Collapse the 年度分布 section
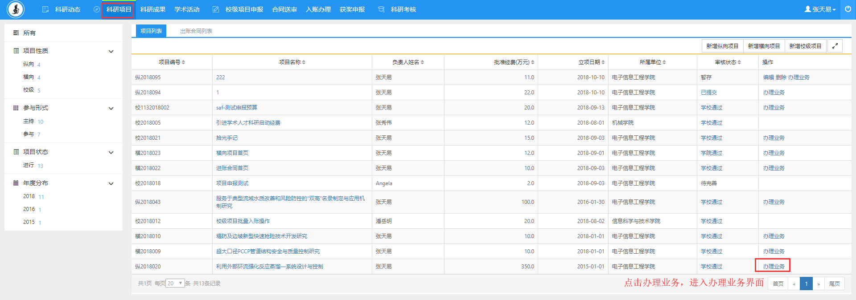This screenshot has height=300, width=856. tap(111, 183)
